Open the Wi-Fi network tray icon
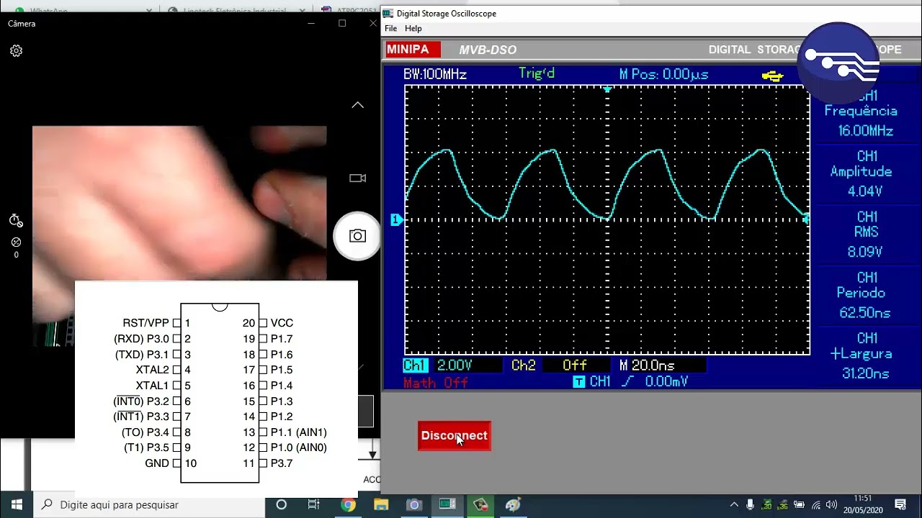The image size is (922, 518). pos(815,505)
